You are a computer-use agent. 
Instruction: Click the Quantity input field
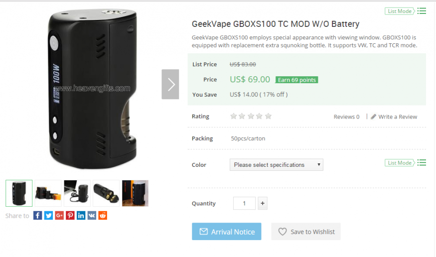pos(244,203)
